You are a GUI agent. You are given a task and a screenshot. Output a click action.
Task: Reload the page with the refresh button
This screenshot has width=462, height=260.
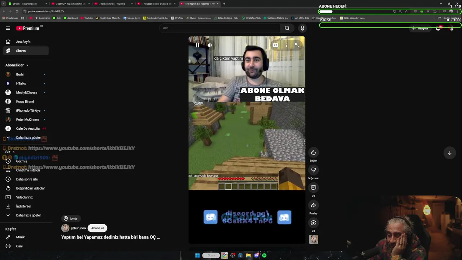[x=17, y=11]
